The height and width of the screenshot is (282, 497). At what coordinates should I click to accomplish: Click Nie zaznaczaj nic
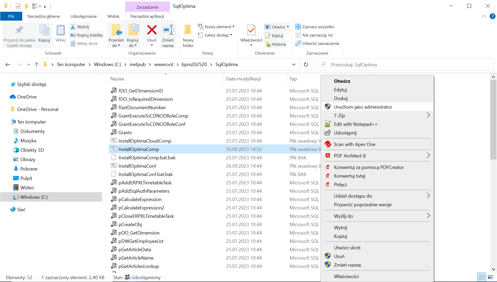314,35
